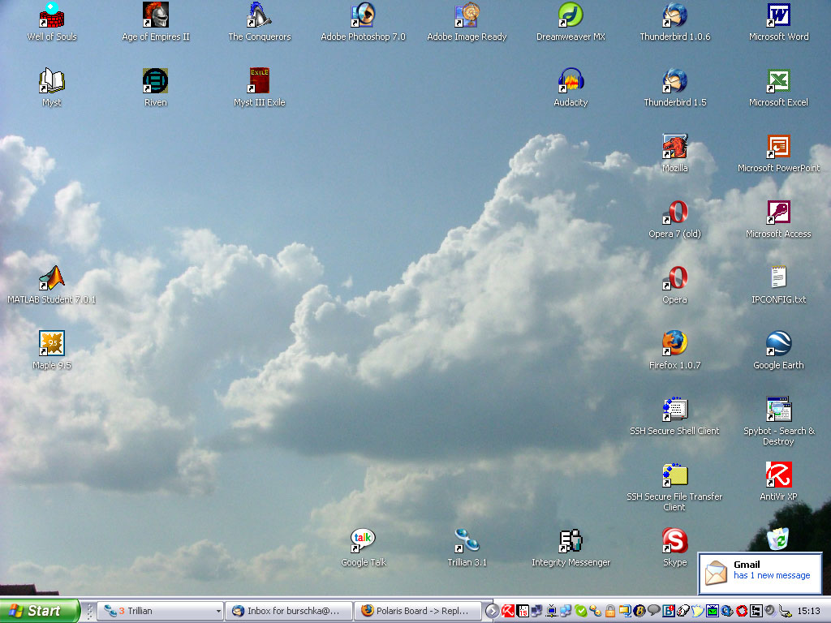Click the Age of Empires II icon
Image resolution: width=831 pixels, height=623 pixels.
coord(155,15)
